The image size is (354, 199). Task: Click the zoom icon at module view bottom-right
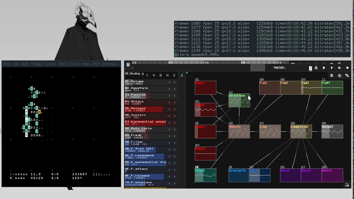tap(347, 185)
